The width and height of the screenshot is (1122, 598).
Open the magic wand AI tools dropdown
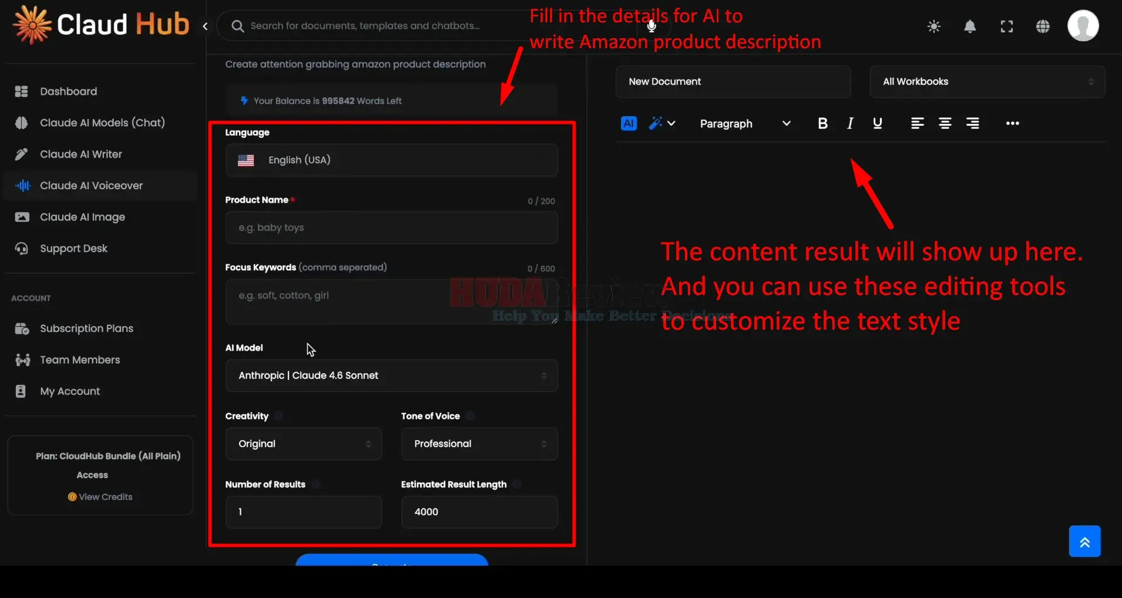[x=661, y=123]
